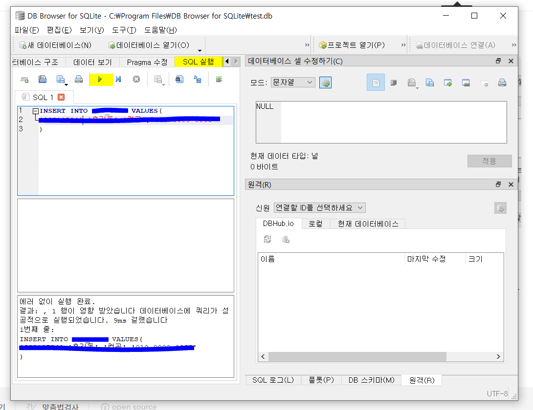Execute all SQL with green play button
Image resolution: width=533 pixels, height=410 pixels.
[x=100, y=80]
